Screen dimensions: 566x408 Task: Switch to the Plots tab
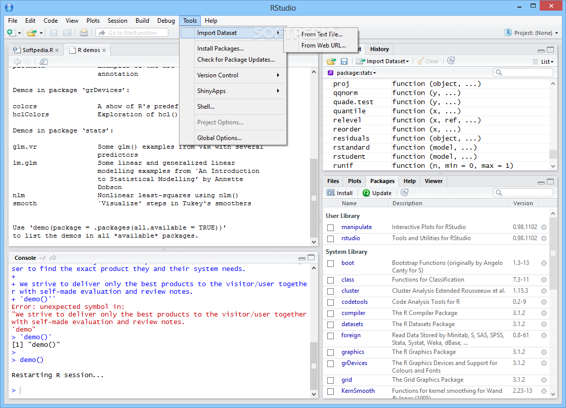pos(355,181)
